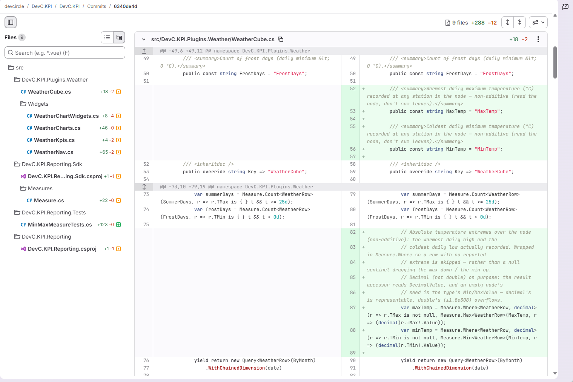Collapse the DevC.KPI.Reporting folder
The height and width of the screenshot is (382, 573).
[x=43, y=237]
